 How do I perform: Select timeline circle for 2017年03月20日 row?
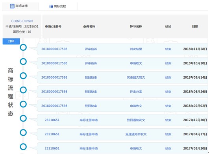[x=23, y=147]
